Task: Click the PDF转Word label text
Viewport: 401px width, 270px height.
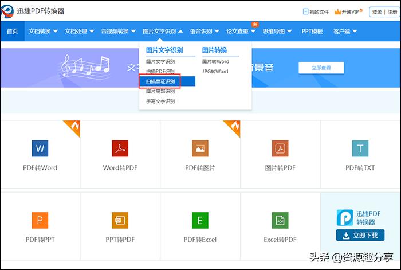Action: [40, 168]
